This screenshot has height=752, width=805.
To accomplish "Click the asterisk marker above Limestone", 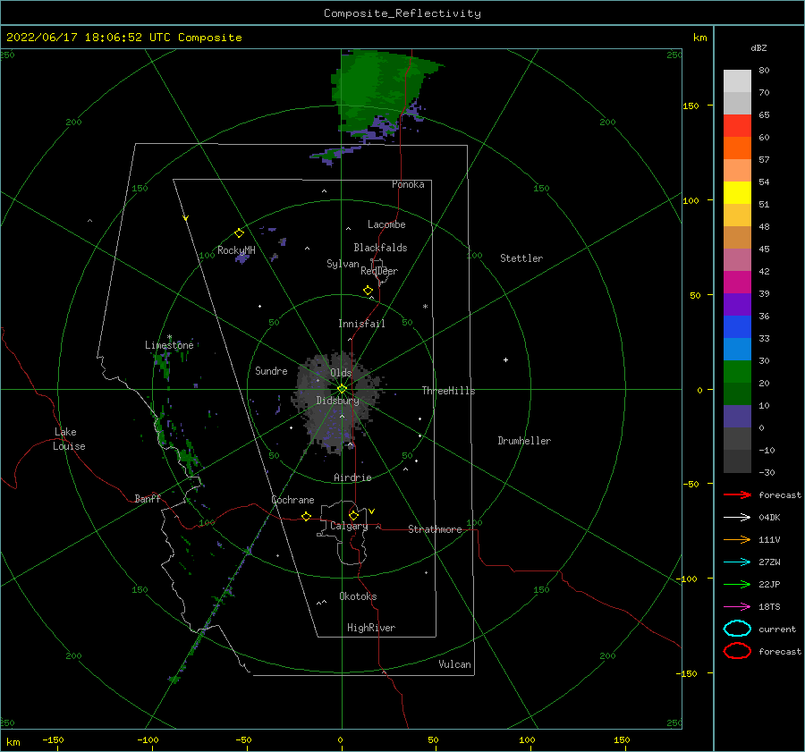I will pos(169,337).
